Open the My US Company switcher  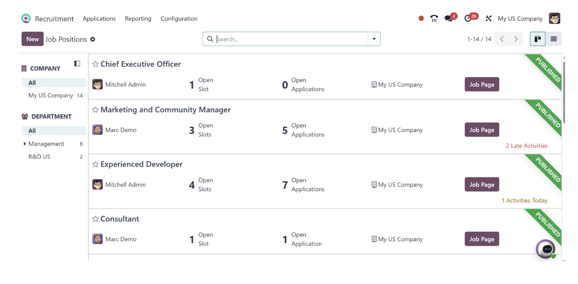pyautogui.click(x=520, y=19)
